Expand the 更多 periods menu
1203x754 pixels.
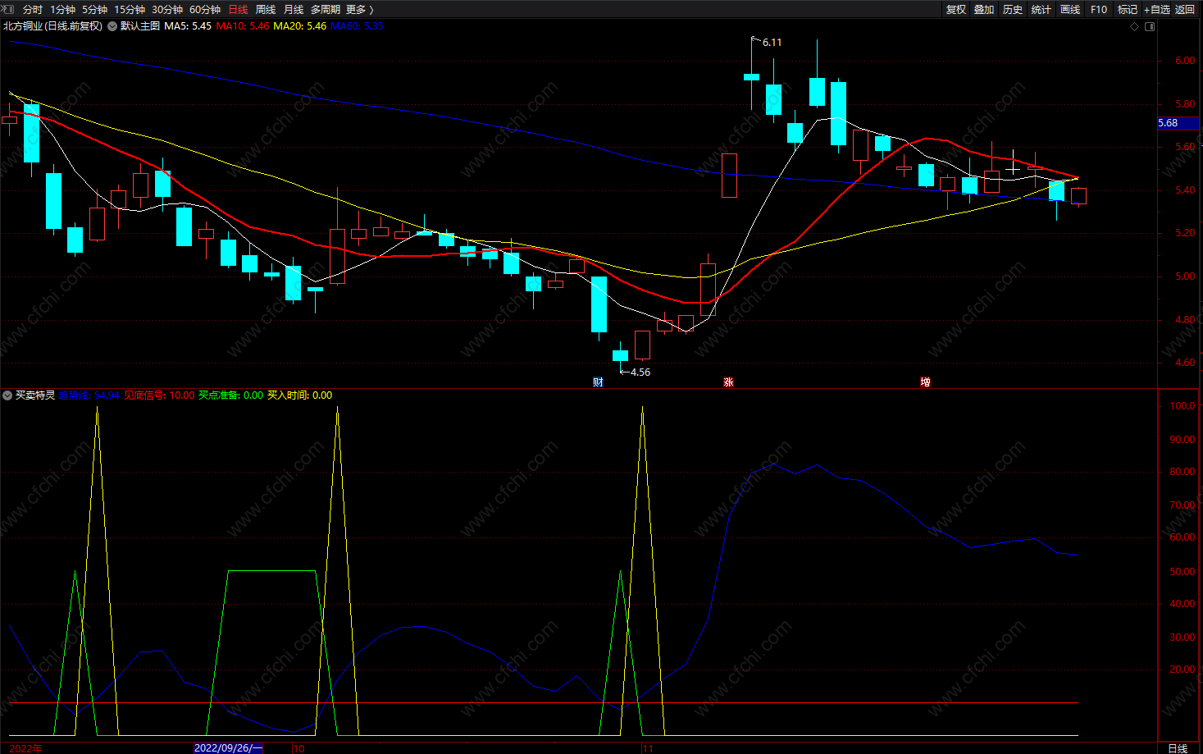[360, 9]
